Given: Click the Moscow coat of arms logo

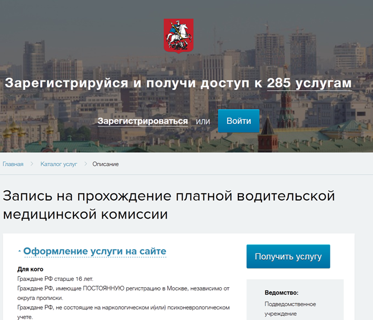Looking at the screenshot, I should 179,35.
